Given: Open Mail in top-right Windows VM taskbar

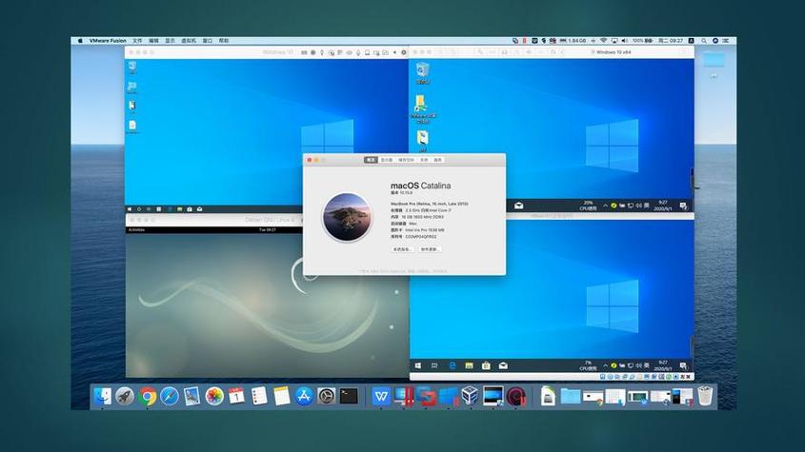Looking at the screenshot, I should tap(519, 206).
